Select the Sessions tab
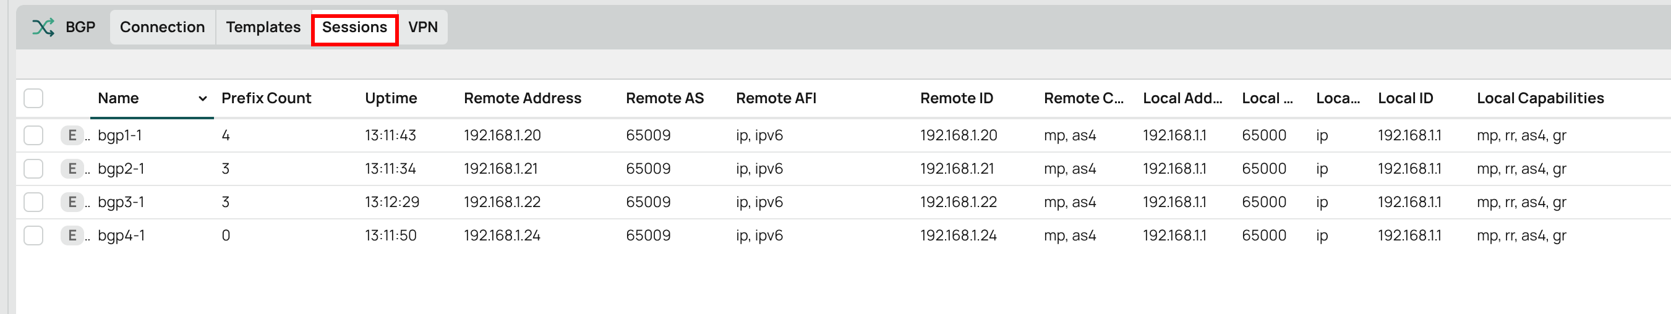Screen dimensions: 1671x314 pyautogui.click(x=355, y=27)
